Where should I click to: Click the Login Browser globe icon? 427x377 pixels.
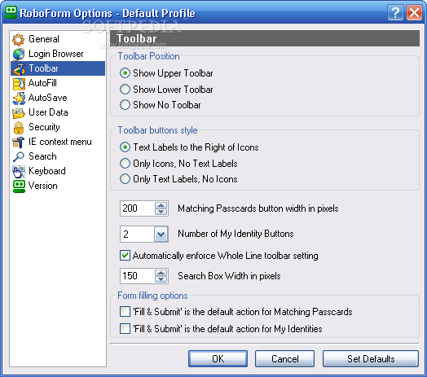pos(18,55)
